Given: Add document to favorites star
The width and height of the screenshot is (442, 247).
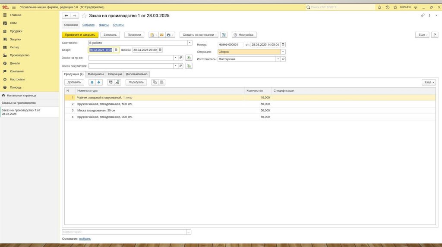Looking at the screenshot, I should [x=84, y=16].
